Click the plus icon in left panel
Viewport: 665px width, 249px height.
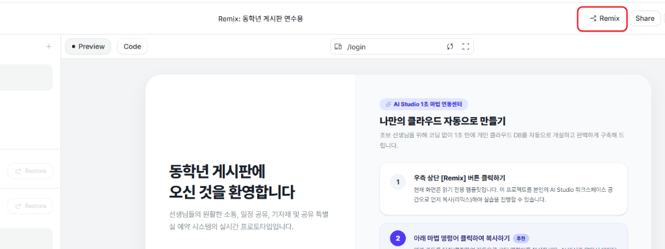click(49, 47)
